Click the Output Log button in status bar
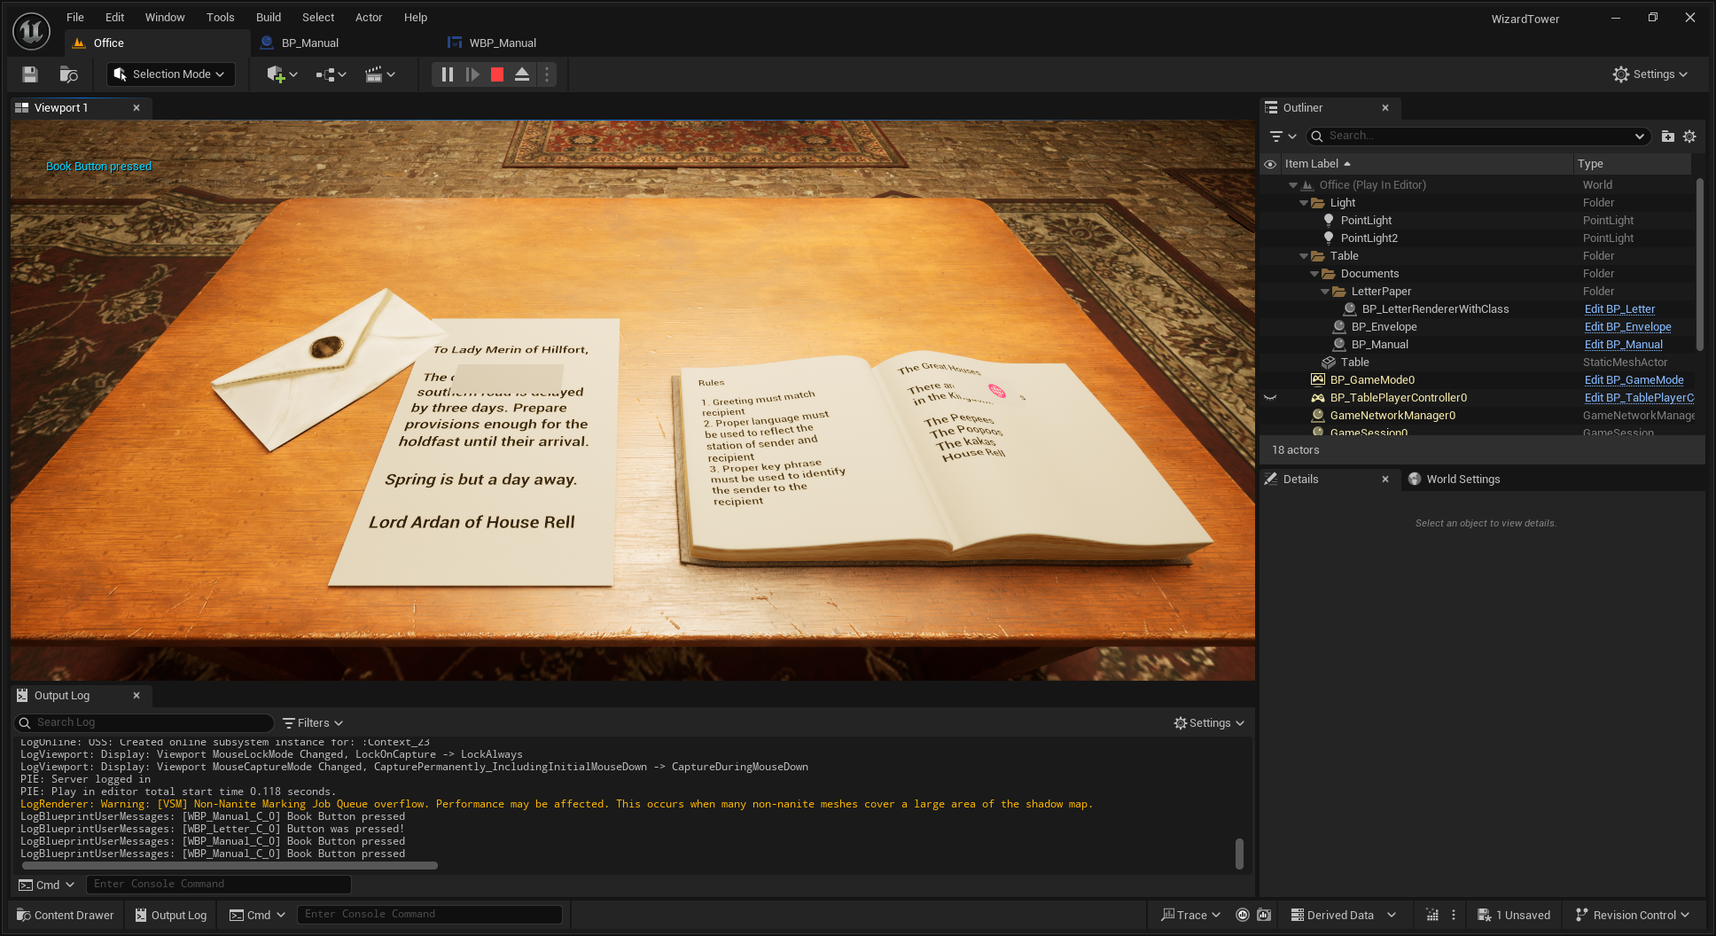 click(x=171, y=915)
